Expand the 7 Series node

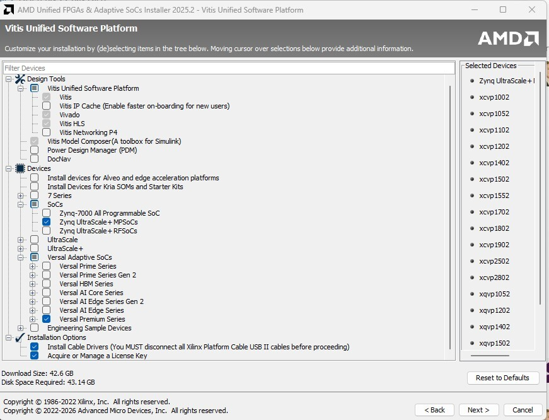point(20,195)
